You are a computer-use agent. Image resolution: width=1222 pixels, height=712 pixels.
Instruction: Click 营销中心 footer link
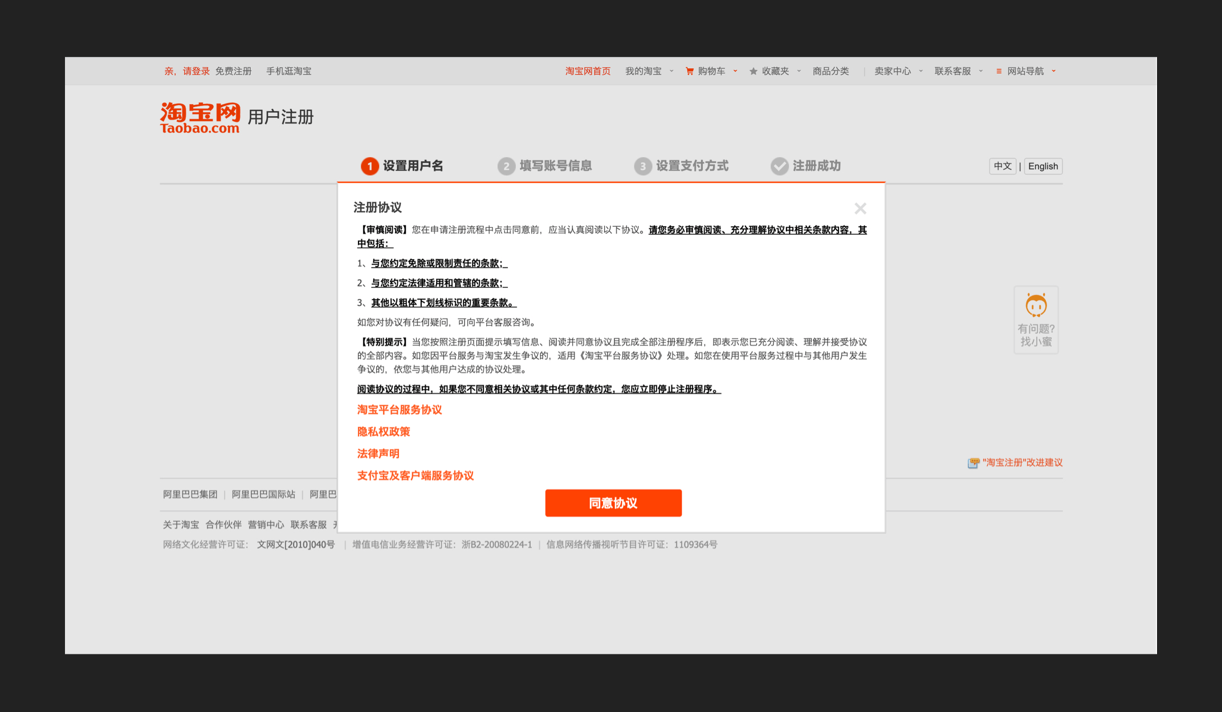click(266, 525)
